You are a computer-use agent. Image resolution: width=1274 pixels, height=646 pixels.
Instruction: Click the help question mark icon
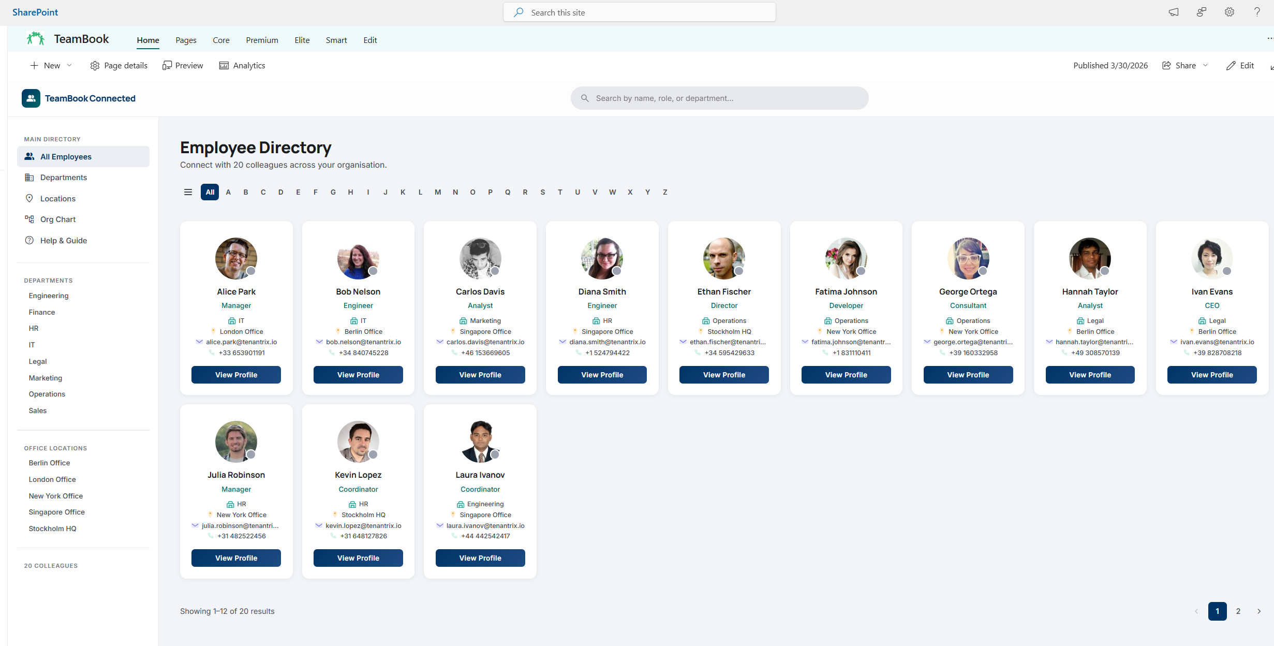click(x=1257, y=12)
